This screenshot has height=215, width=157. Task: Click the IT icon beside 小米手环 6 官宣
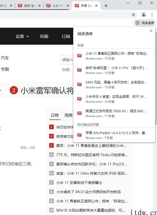coord(79,99)
